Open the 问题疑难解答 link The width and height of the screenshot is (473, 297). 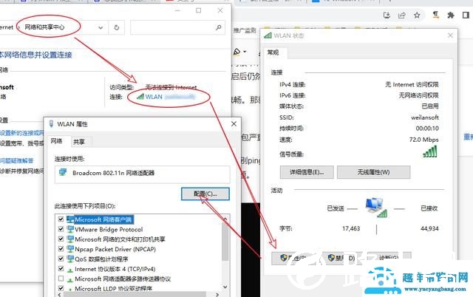pos(16,160)
